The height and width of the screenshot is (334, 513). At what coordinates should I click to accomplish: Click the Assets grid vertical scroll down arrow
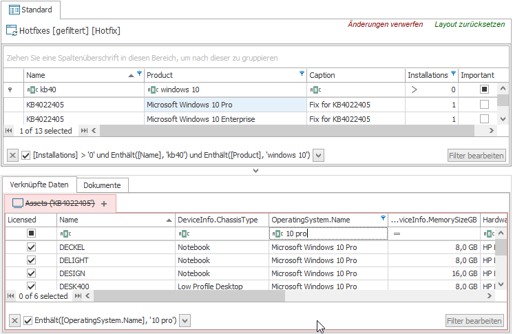(501, 284)
